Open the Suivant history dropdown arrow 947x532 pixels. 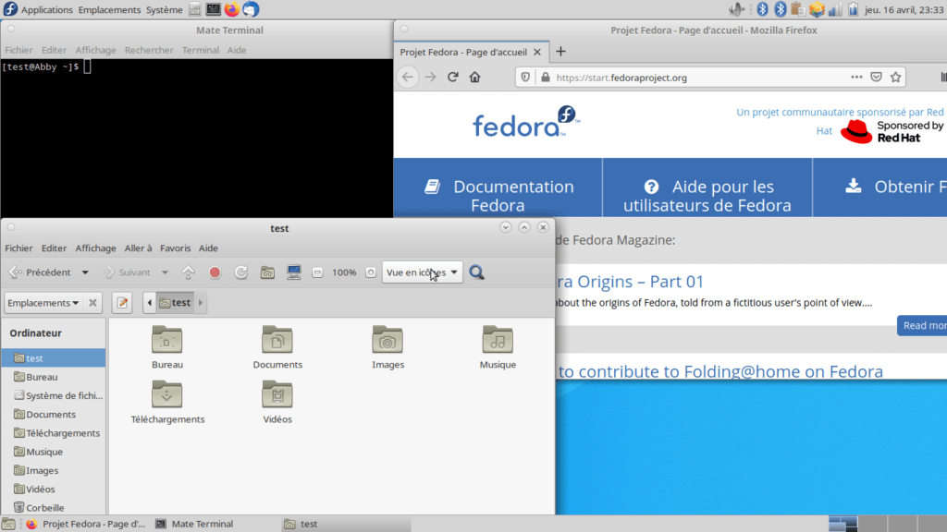pos(165,272)
